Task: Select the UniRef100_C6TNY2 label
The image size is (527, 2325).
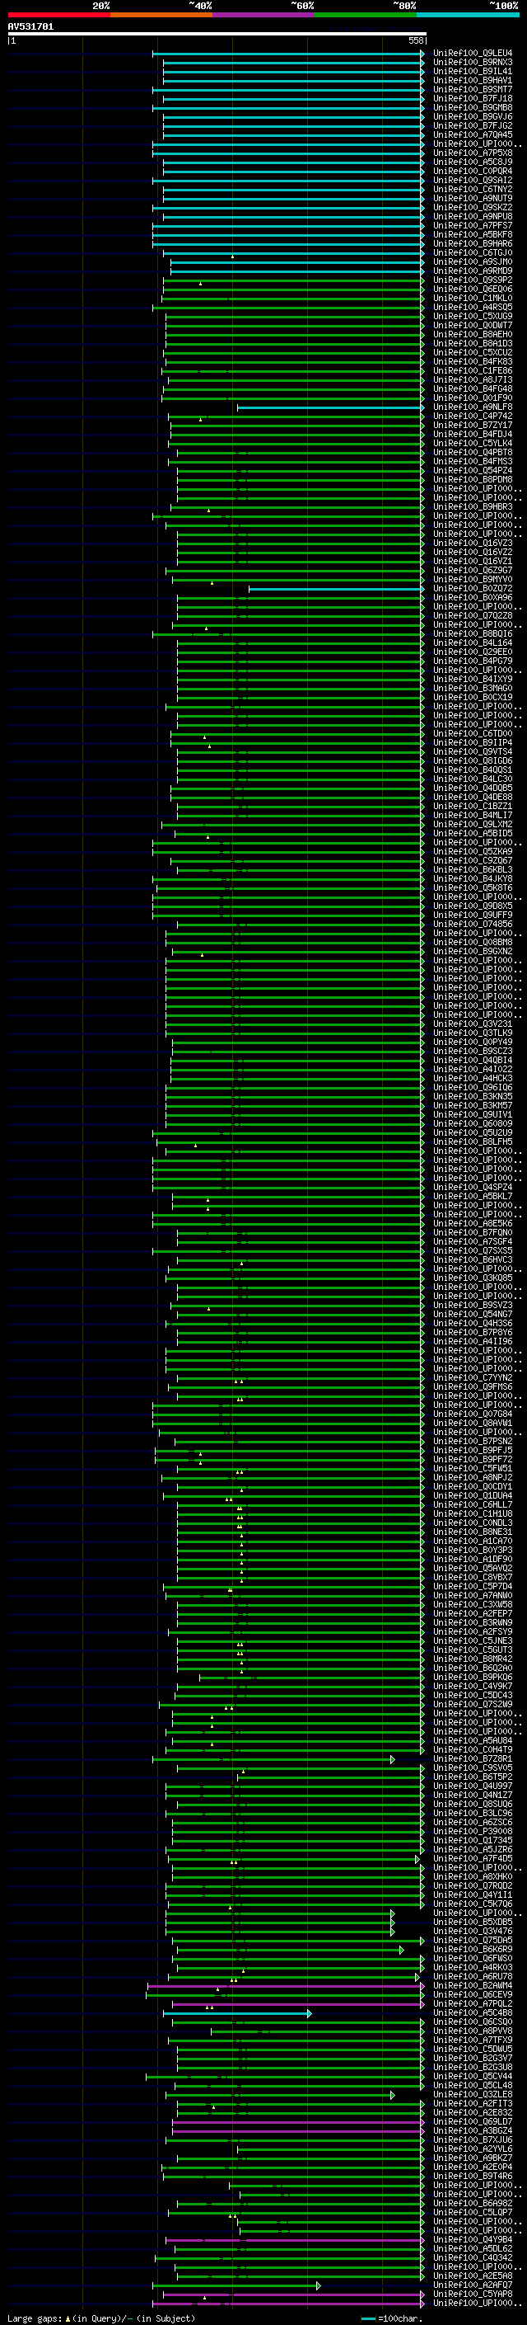Action: coord(473,189)
